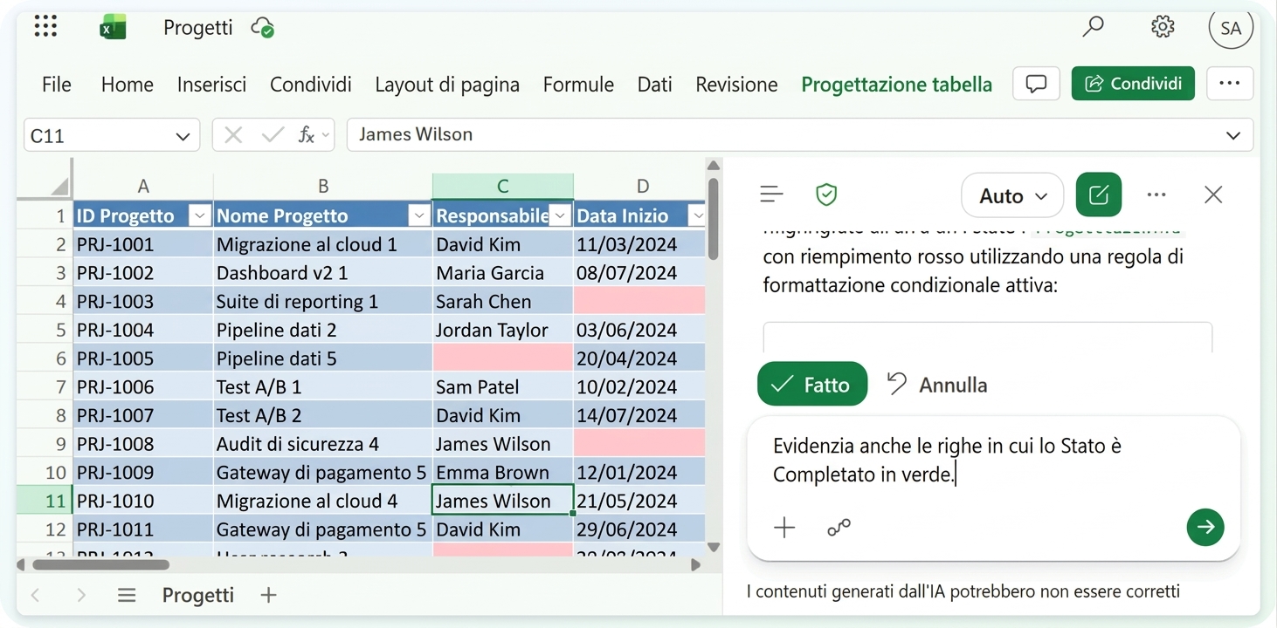1277x628 pixels.
Task: Open the Auto mode dropdown
Action: (1012, 195)
